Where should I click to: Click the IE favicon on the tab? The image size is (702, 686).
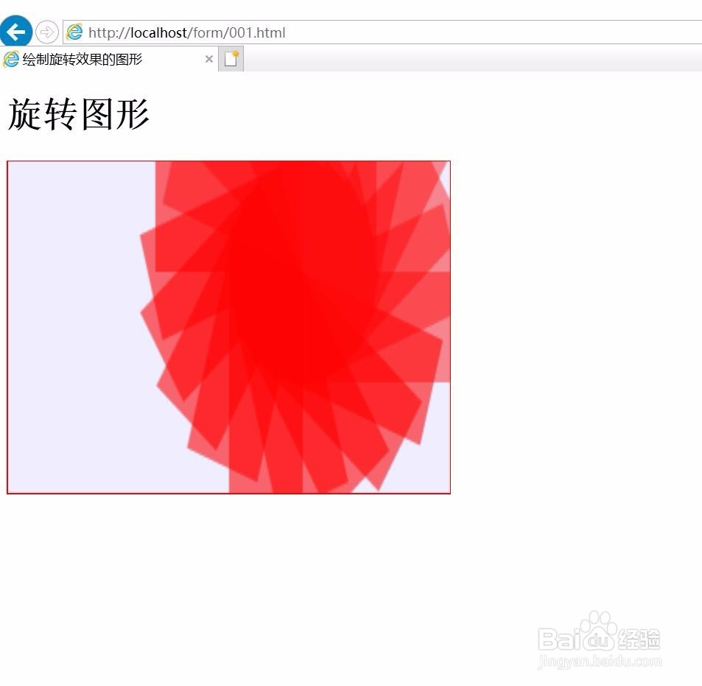tap(11, 59)
